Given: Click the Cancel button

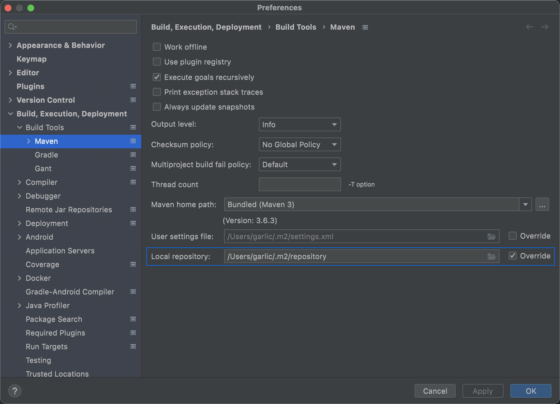Looking at the screenshot, I should coord(435,391).
